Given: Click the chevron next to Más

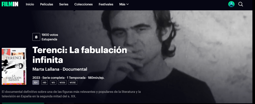Looking at the screenshot, I should 127,4.
